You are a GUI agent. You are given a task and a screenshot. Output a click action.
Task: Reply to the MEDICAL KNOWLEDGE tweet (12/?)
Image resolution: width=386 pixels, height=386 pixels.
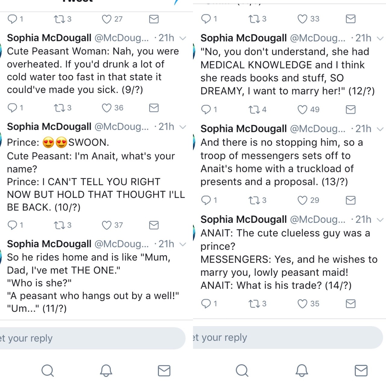pyautogui.click(x=206, y=109)
